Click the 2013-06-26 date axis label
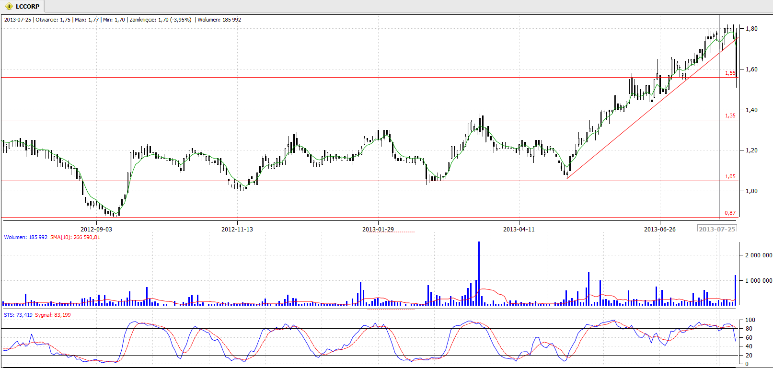 tap(660, 229)
